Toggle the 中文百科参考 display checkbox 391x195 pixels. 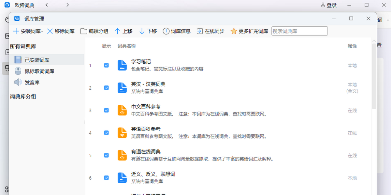(106, 110)
